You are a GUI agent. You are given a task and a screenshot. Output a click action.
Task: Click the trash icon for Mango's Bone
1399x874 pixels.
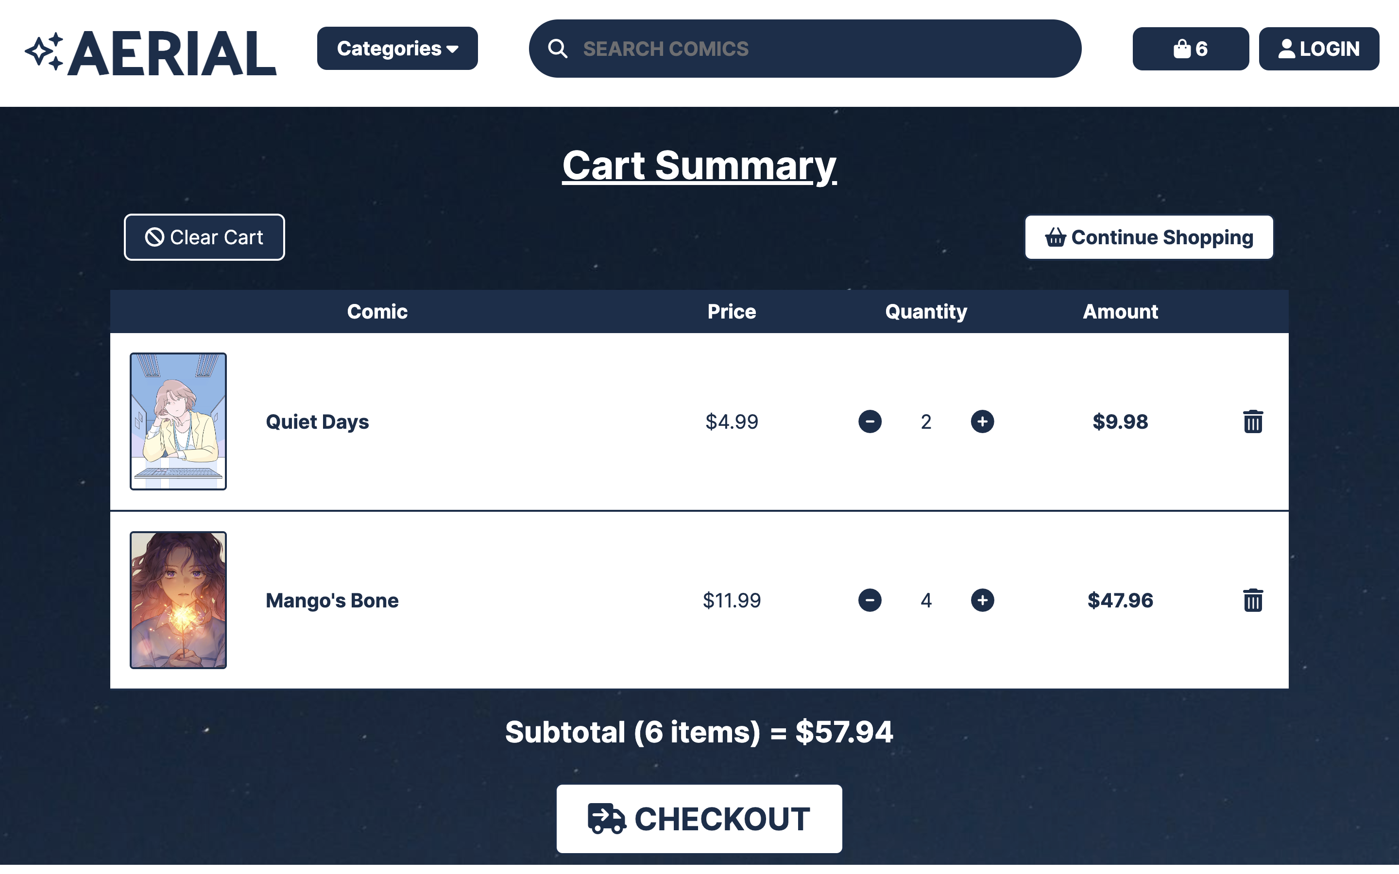point(1253,600)
